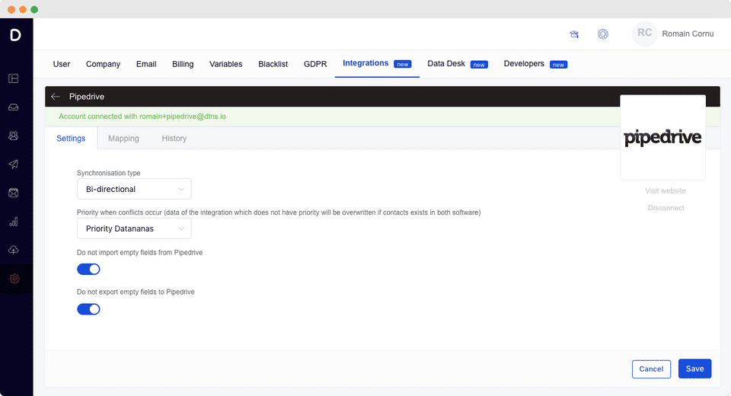Open Priority Datananas conflict dropdown
This screenshot has height=396, width=731.
(134, 228)
